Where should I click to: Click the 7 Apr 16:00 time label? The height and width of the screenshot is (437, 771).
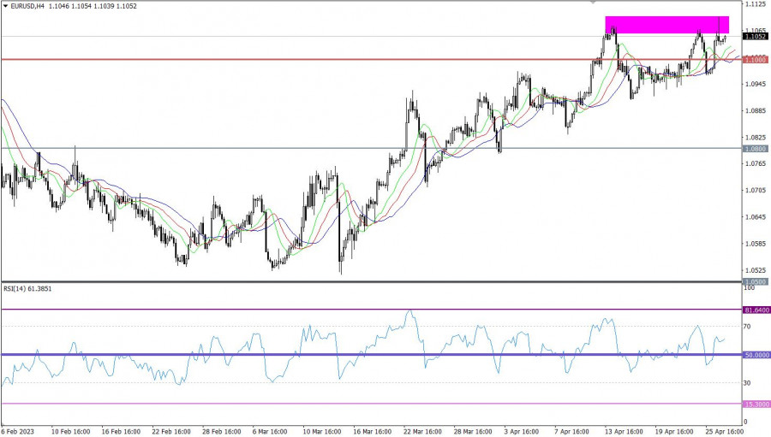[x=572, y=432]
